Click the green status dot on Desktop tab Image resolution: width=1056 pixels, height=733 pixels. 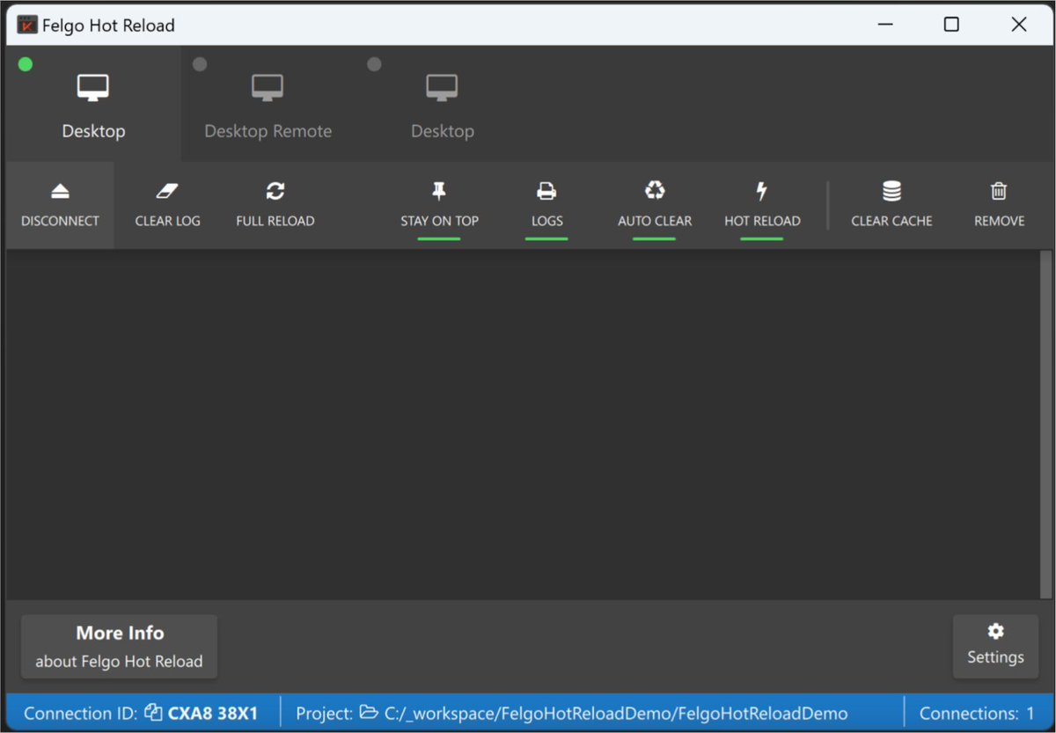tap(26, 64)
